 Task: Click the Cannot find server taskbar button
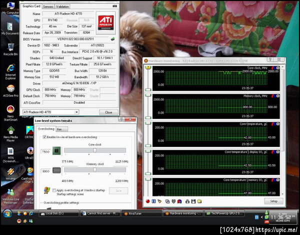(x=100, y=213)
